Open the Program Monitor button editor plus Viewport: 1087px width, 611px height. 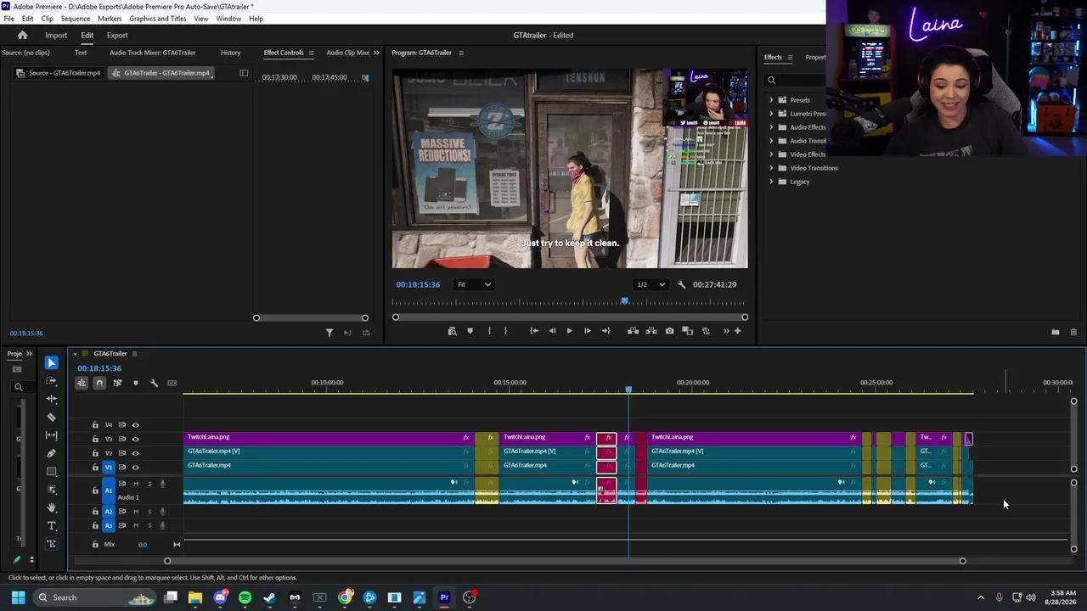point(737,331)
